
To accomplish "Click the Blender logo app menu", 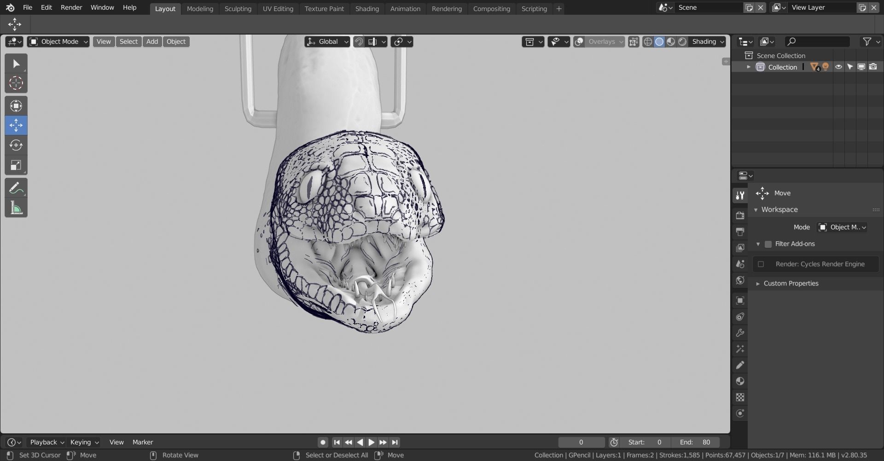I will tap(10, 8).
